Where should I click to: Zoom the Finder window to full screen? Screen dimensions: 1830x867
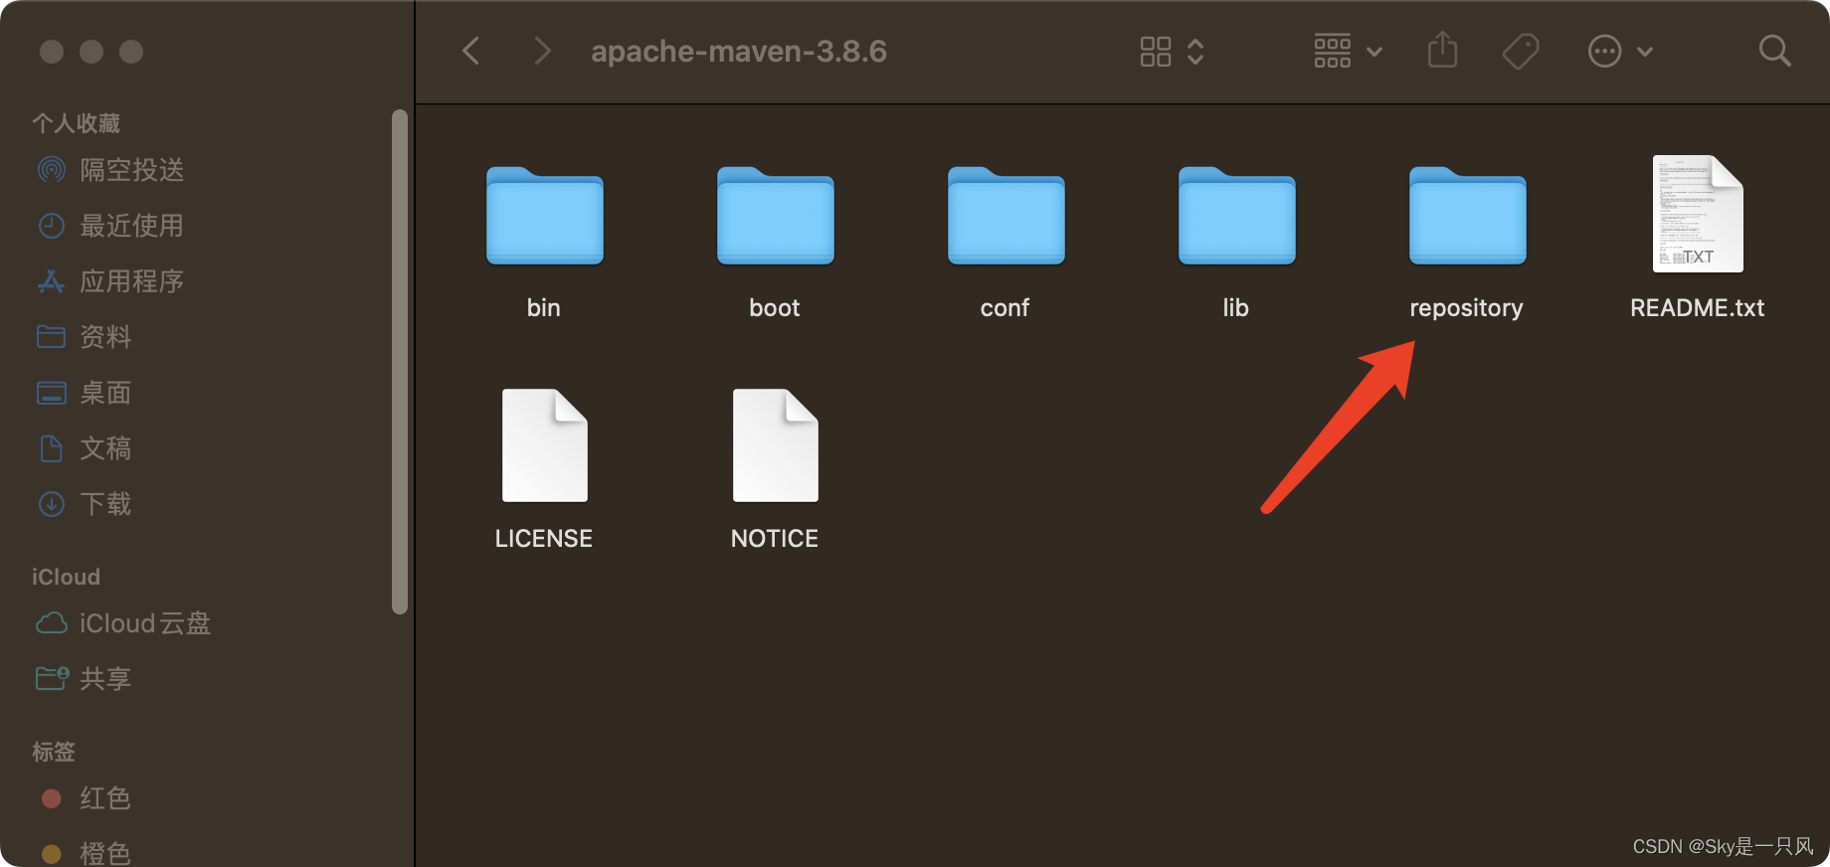tap(131, 52)
